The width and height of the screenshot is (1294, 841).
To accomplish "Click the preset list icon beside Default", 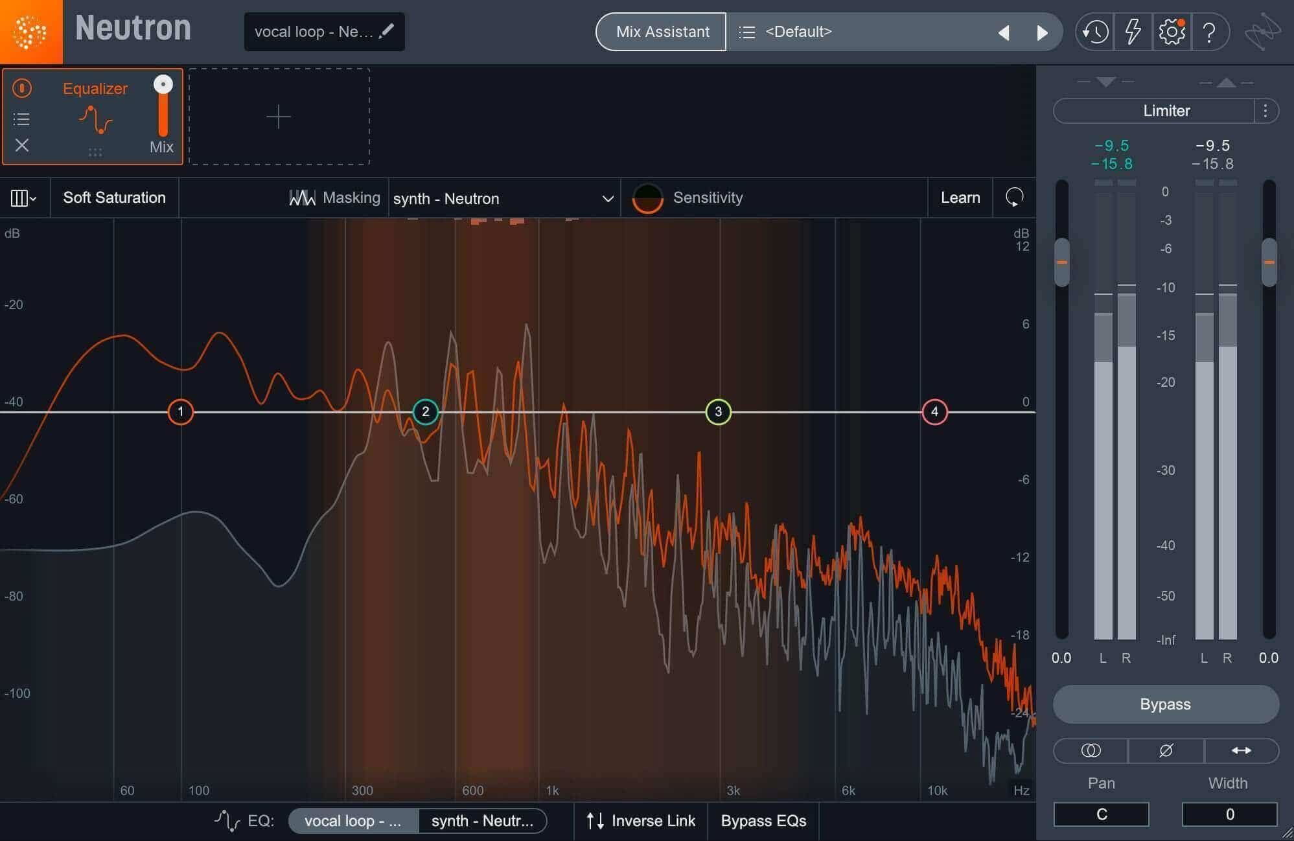I will (747, 32).
